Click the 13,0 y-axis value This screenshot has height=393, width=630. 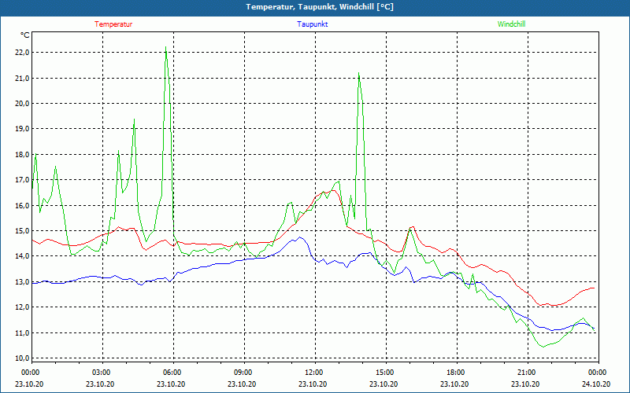(x=22, y=282)
